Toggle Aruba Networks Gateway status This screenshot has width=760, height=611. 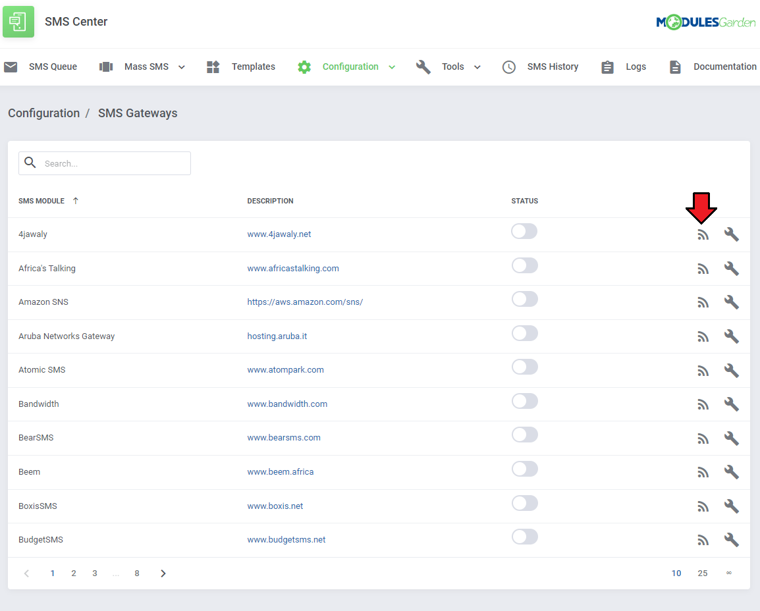[x=524, y=333]
